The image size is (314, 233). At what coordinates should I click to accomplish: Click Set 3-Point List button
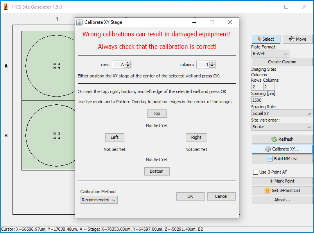(282, 190)
